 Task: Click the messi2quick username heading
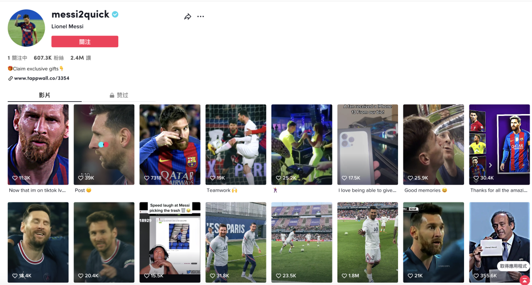pos(80,14)
